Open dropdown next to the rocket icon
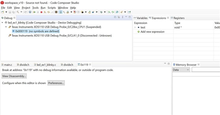220x115 pixels. click(125, 12)
